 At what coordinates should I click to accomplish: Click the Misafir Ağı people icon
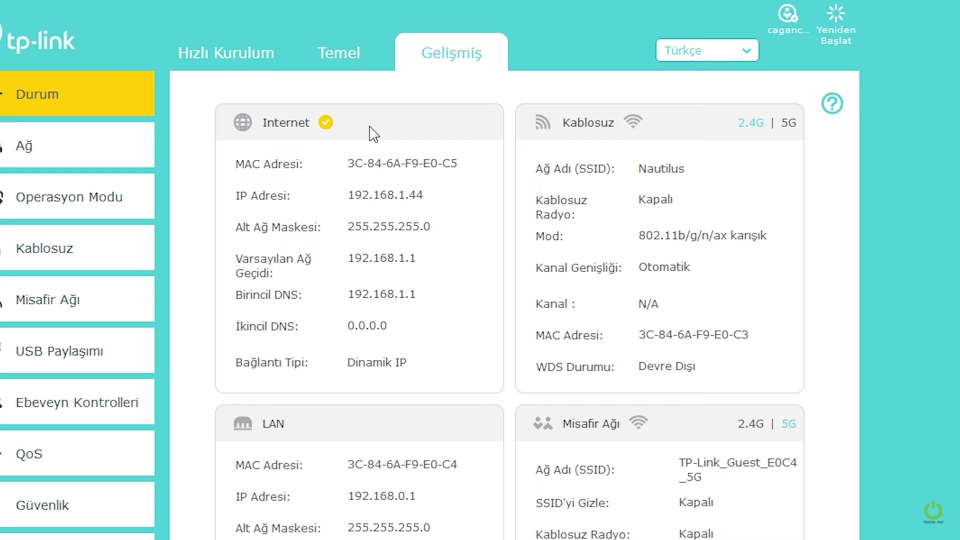[542, 423]
